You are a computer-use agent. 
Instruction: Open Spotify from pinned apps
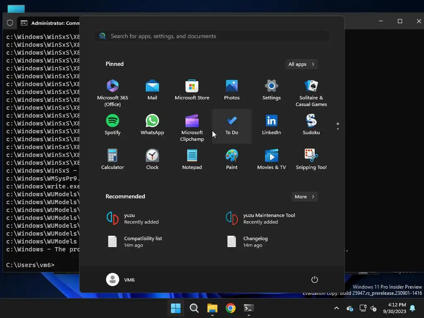(x=113, y=125)
